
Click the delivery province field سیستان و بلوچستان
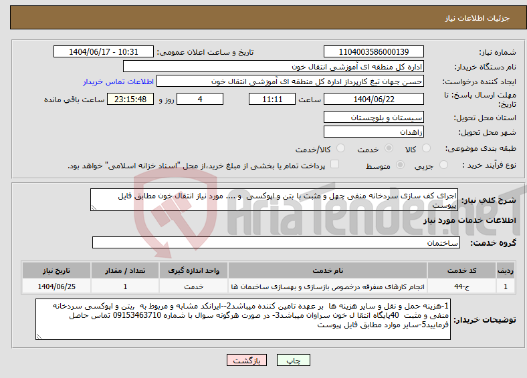coord(374,117)
